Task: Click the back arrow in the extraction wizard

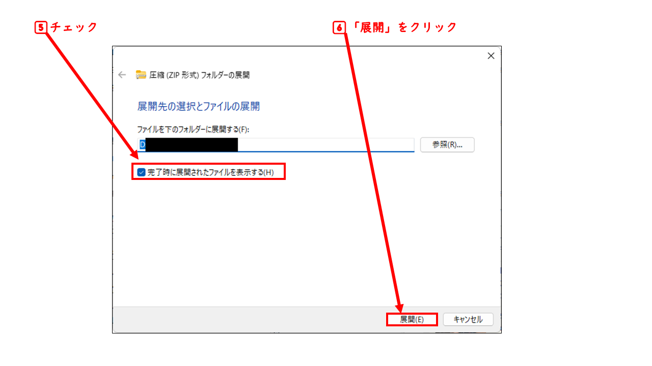Action: (x=122, y=75)
